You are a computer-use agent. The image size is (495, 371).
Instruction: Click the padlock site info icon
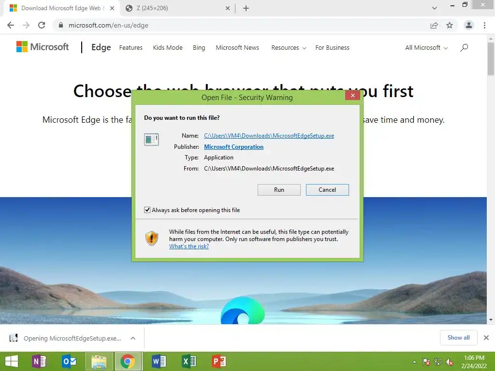tap(61, 25)
